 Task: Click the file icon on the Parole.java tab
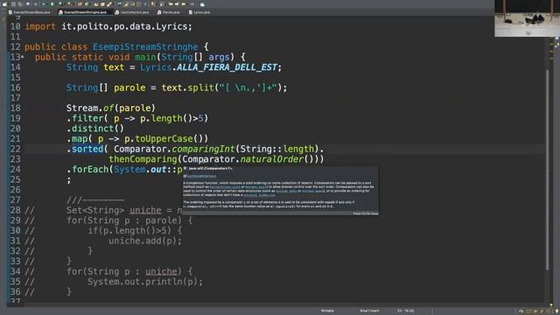[x=159, y=12]
